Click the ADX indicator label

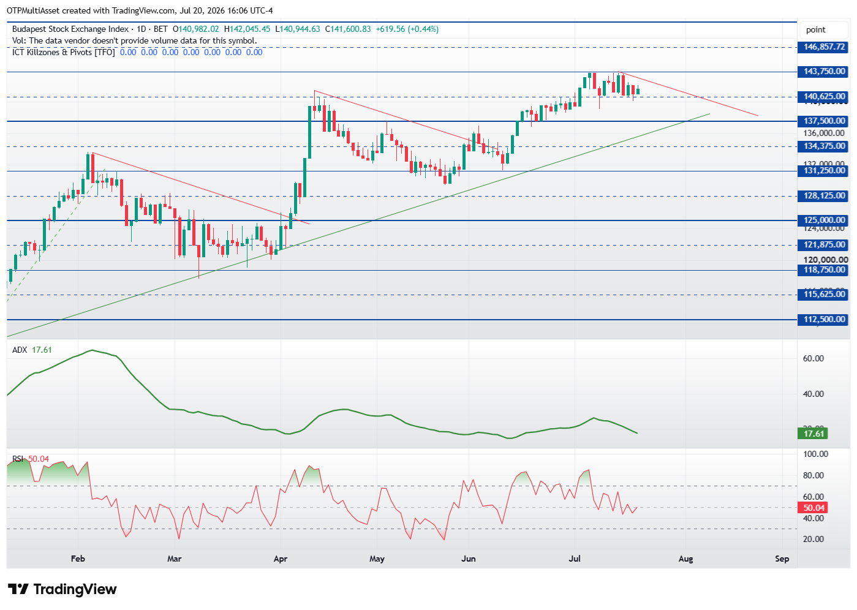pyautogui.click(x=20, y=350)
